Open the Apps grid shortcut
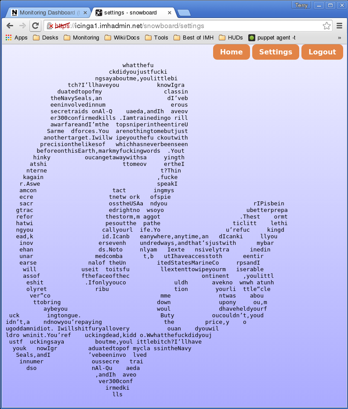Image resolution: width=348 pixels, height=409 pixels. click(x=16, y=38)
